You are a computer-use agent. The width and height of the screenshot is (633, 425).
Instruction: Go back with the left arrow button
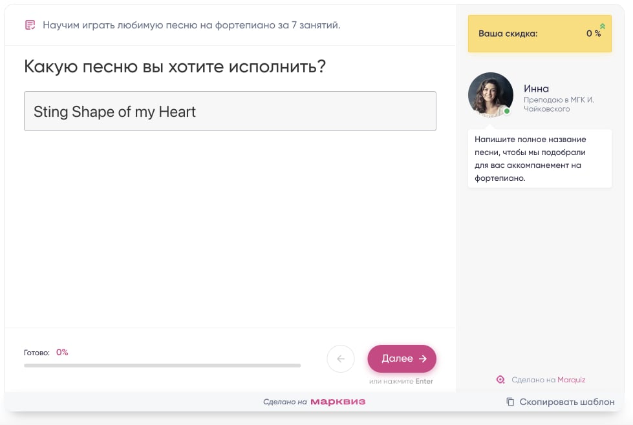click(341, 359)
